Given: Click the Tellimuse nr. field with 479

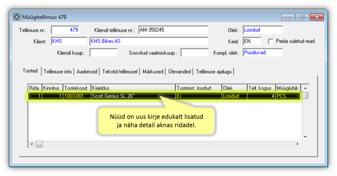Looking at the screenshot, I should 65,30.
